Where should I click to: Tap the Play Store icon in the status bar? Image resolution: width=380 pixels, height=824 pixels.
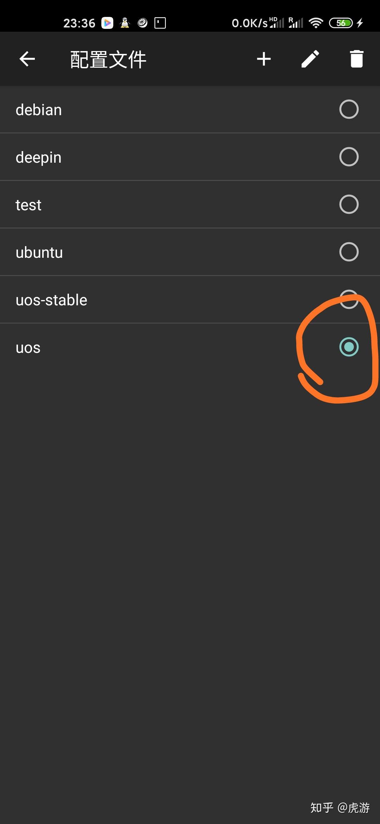pyautogui.click(x=107, y=23)
